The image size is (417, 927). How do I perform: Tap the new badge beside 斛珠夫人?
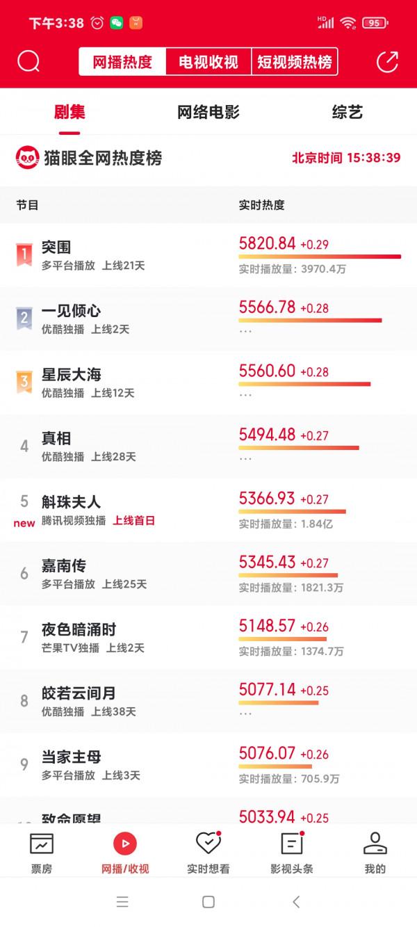point(24,522)
